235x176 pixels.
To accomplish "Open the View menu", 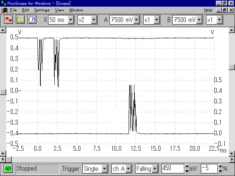I will click(59, 10).
